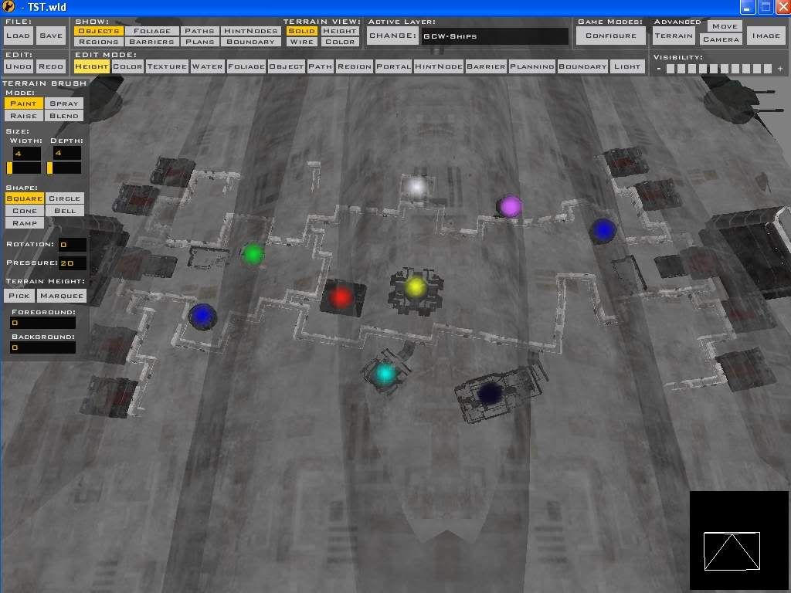Toggle Foliage in the Show options

pyautogui.click(x=151, y=31)
